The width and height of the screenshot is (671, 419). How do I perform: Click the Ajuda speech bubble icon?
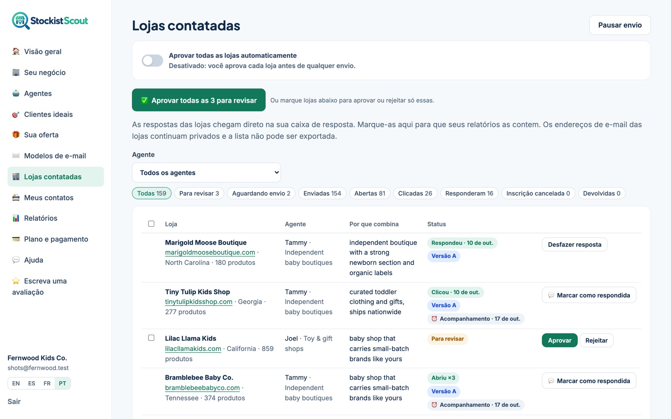tap(16, 260)
